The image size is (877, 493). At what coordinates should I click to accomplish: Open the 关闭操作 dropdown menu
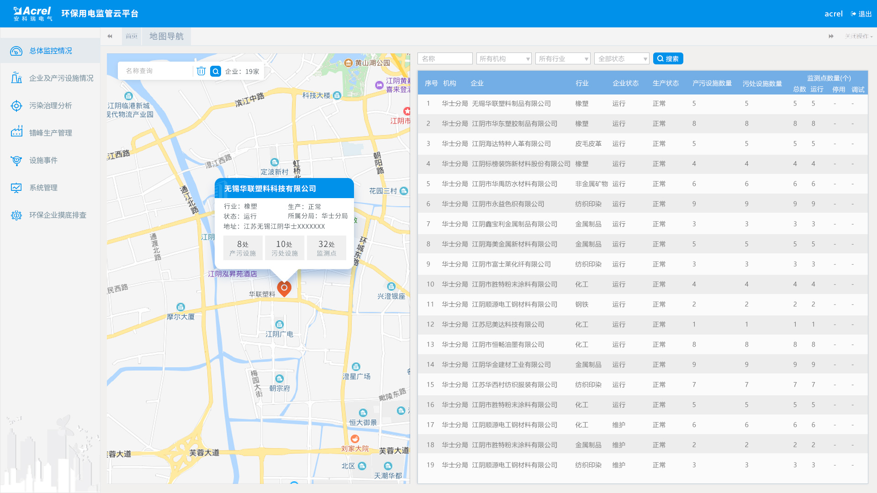(858, 36)
